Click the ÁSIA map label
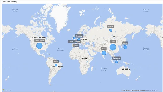The width and height of the screenshot is (163, 92). pyautogui.click(x=113, y=37)
